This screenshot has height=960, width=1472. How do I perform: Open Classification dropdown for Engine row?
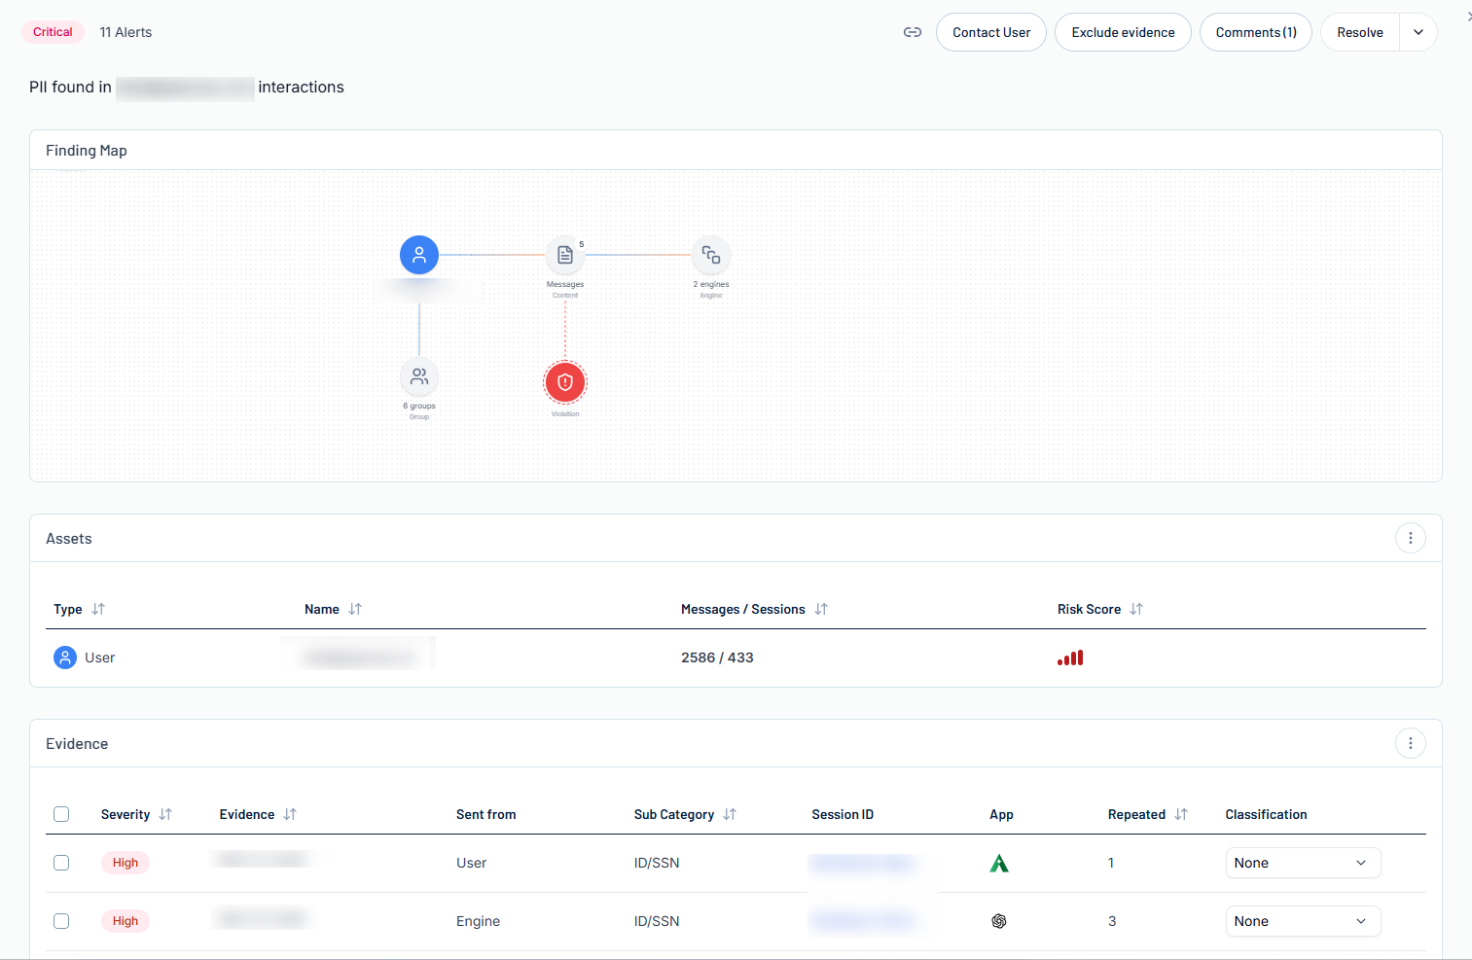tap(1302, 921)
